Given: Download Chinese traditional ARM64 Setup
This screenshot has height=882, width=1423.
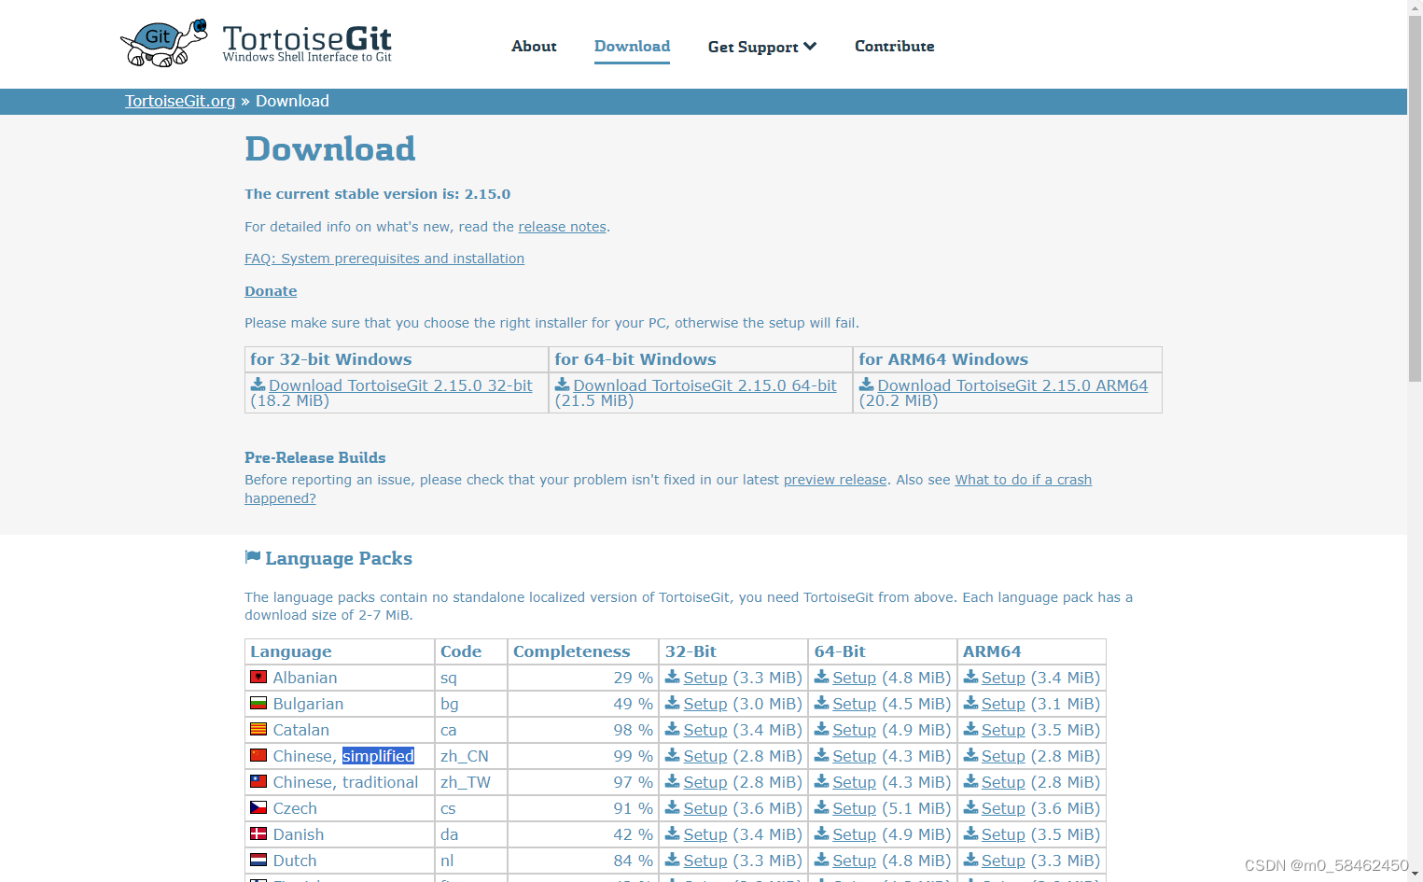Looking at the screenshot, I should pyautogui.click(x=1003, y=782).
